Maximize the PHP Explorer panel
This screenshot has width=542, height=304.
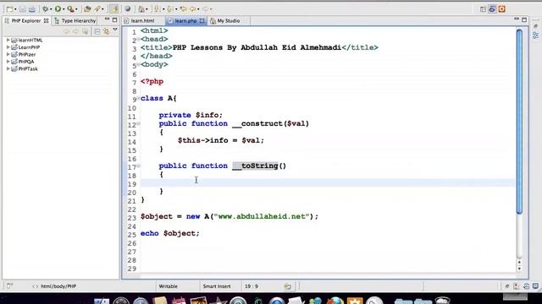click(115, 20)
